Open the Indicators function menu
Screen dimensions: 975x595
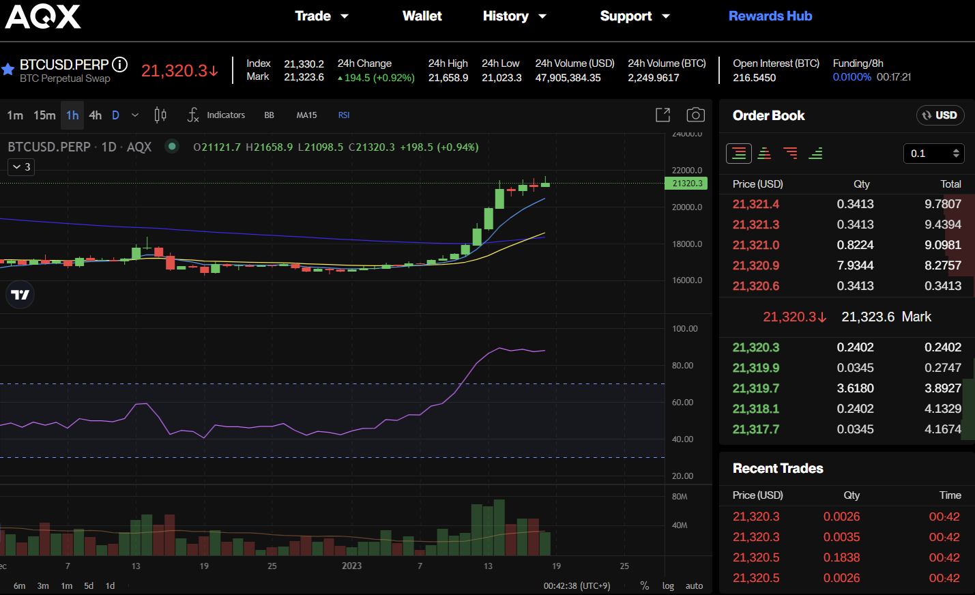216,115
